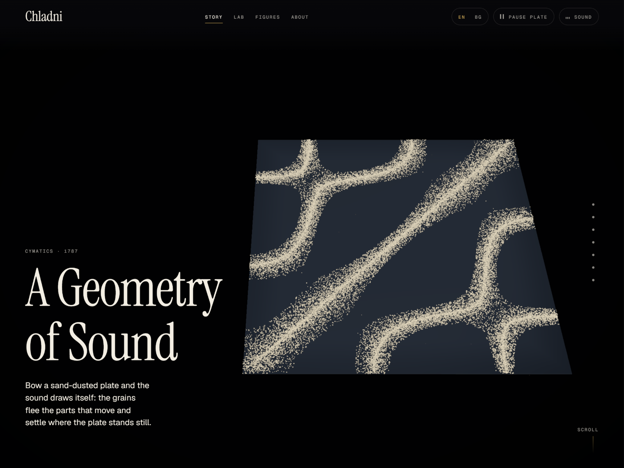Navigate to the About page
624x468 pixels.
click(x=300, y=17)
